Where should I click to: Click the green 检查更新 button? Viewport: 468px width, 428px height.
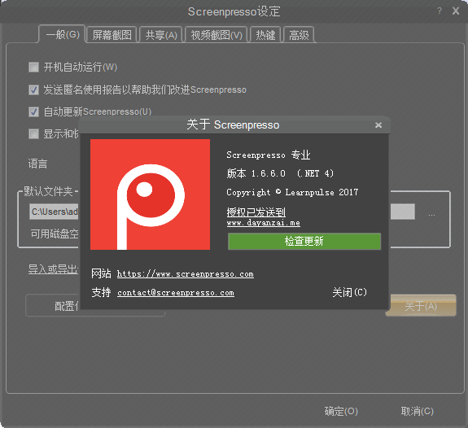(304, 241)
